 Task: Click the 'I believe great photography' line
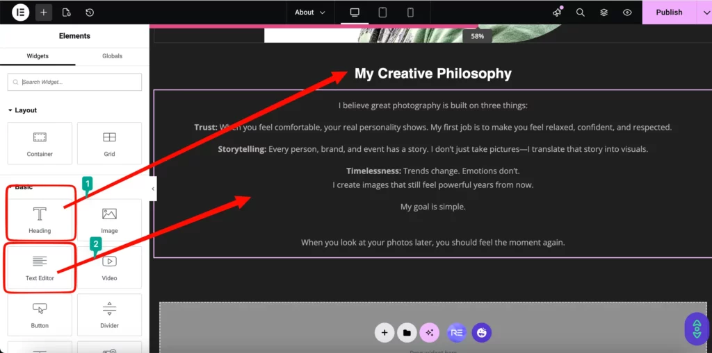pos(432,105)
